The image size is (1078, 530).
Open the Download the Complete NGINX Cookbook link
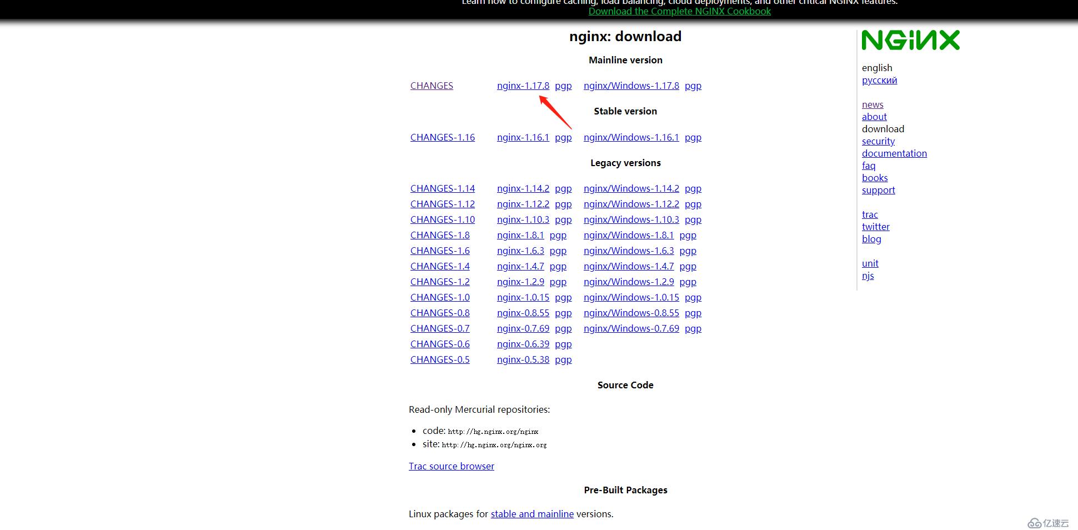point(680,11)
